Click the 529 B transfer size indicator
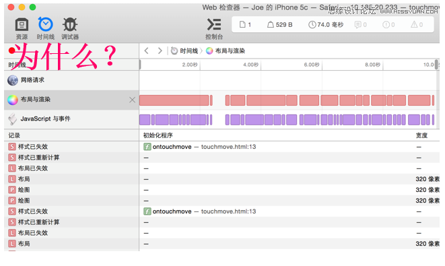445x266 pixels. coord(279,25)
